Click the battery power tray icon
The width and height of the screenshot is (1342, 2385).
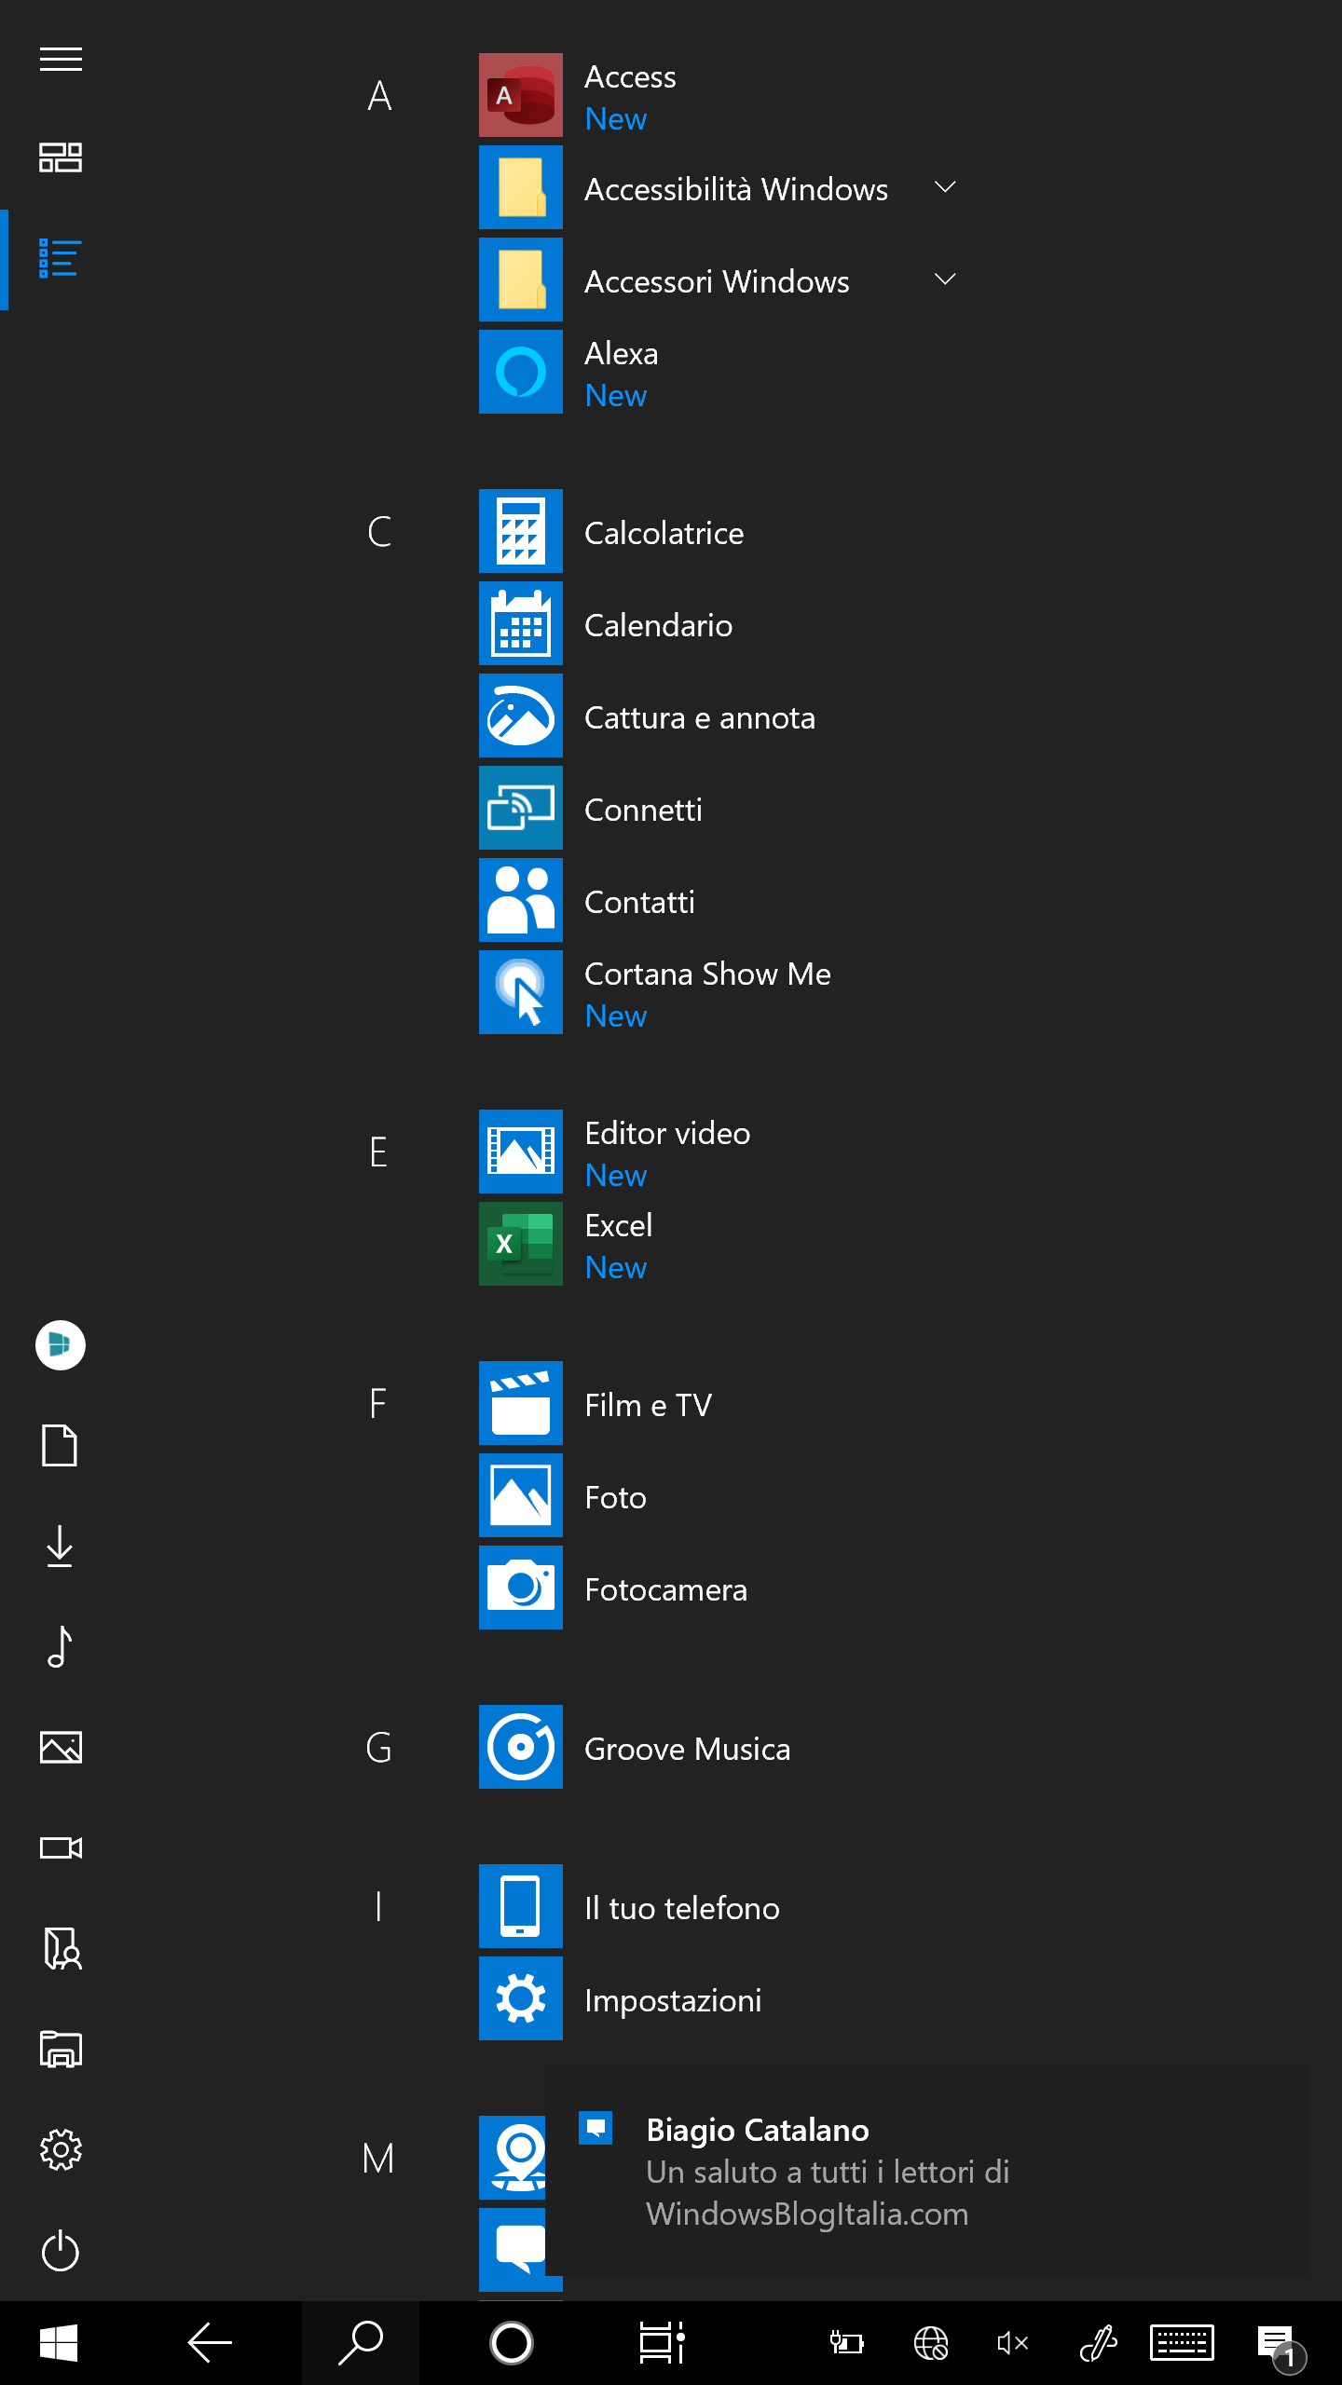tap(847, 2342)
